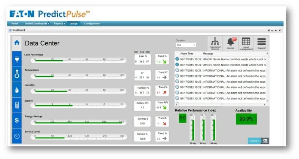
Task: Select the service level dial icon in sidebar
Action: 17,136
